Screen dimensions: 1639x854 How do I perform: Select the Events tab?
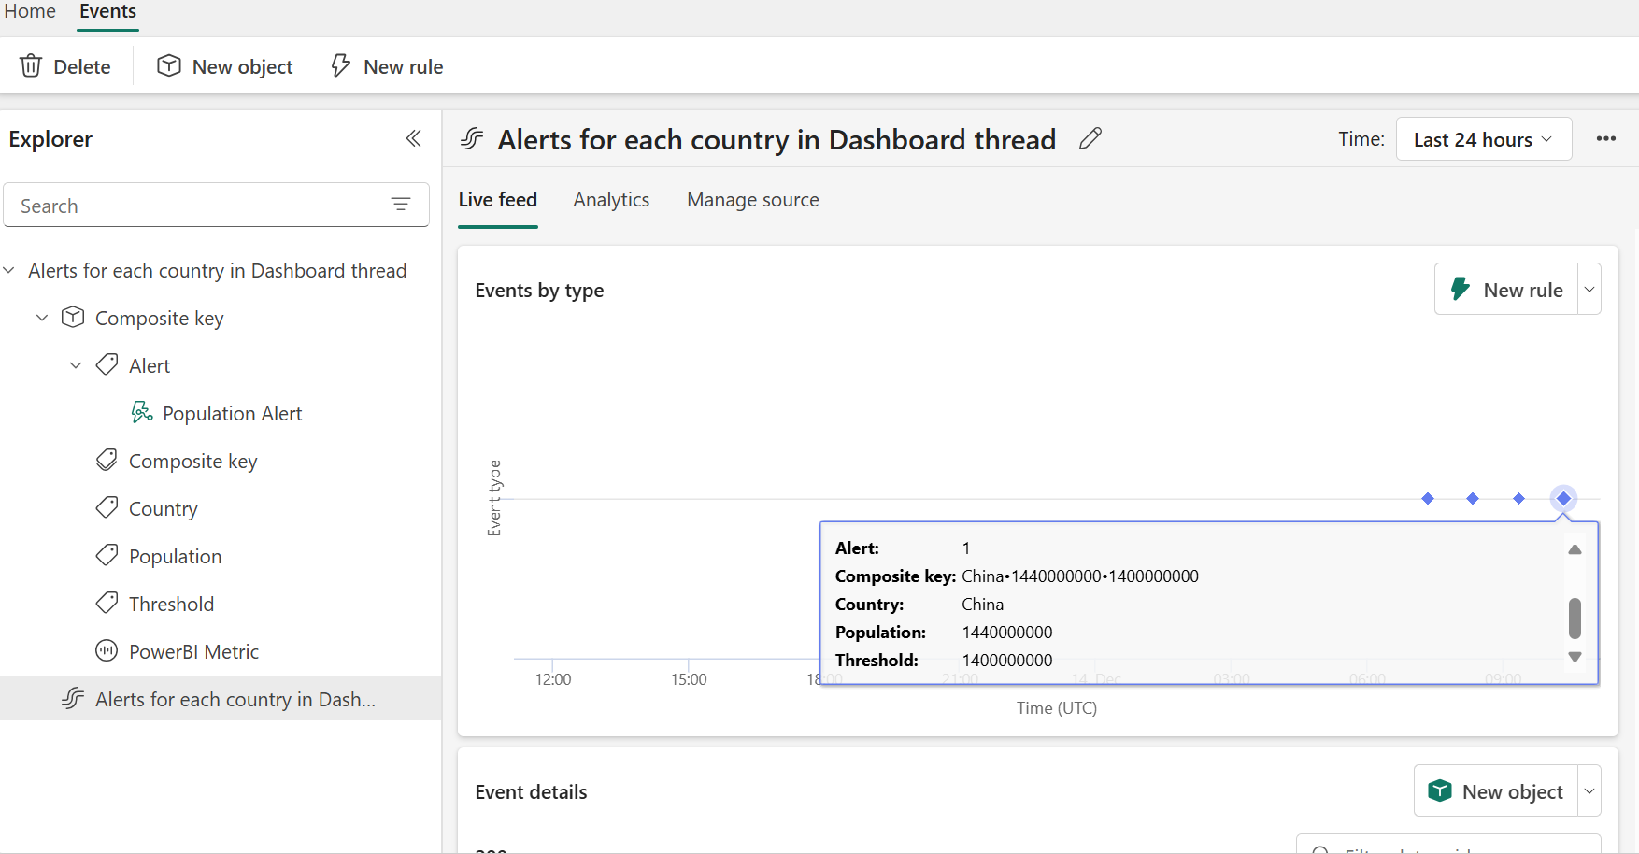click(x=107, y=11)
